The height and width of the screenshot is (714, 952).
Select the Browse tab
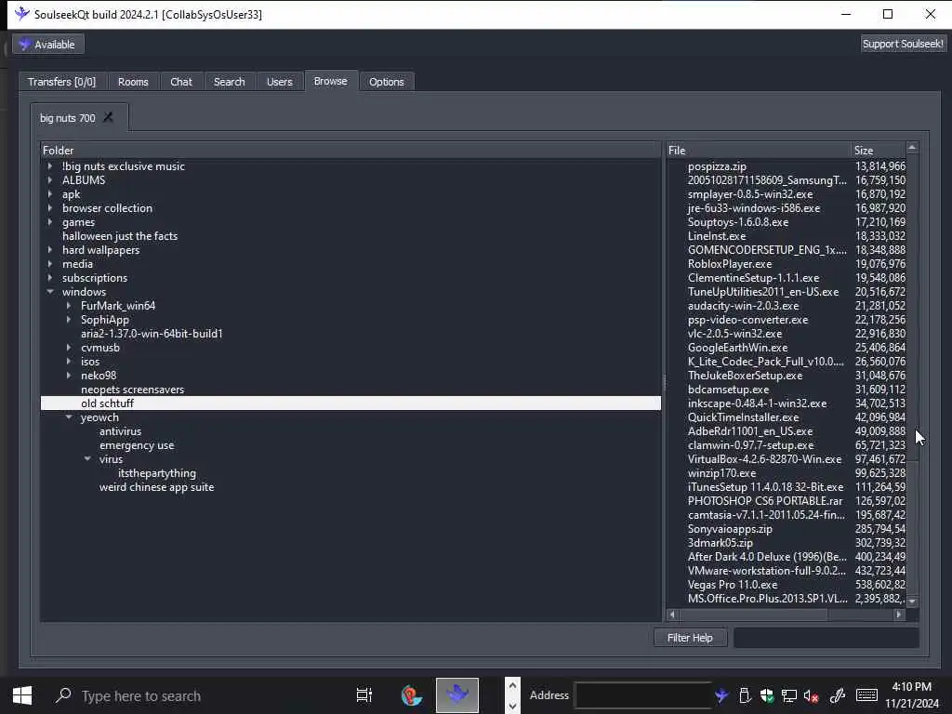[x=330, y=81]
